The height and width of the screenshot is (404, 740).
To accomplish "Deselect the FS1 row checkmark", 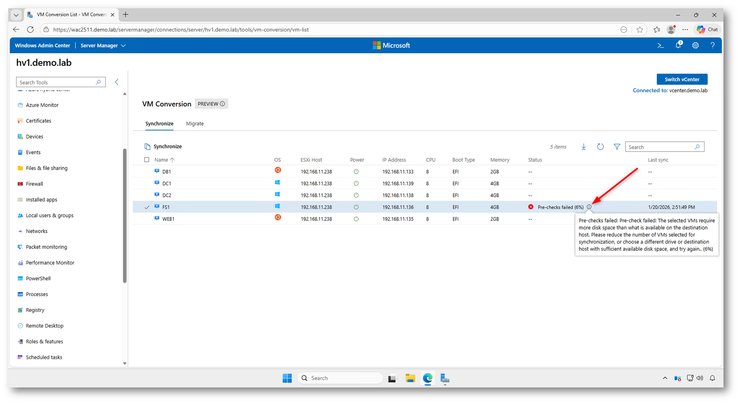I will [x=147, y=207].
